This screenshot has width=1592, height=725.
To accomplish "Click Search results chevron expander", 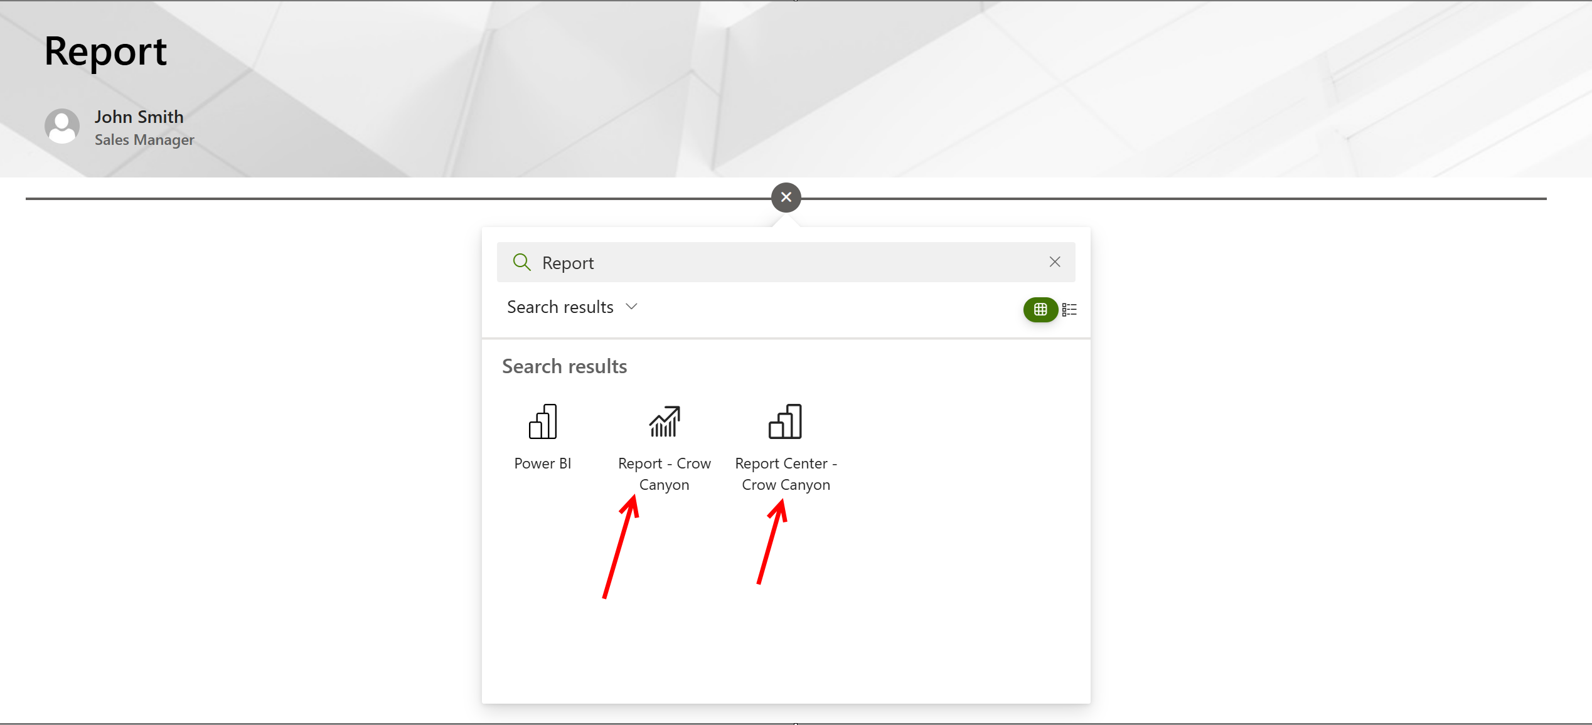I will pyautogui.click(x=634, y=307).
